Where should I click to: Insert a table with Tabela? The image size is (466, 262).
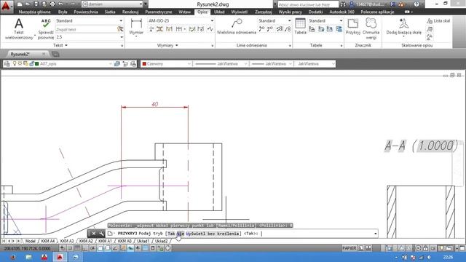(x=300, y=27)
